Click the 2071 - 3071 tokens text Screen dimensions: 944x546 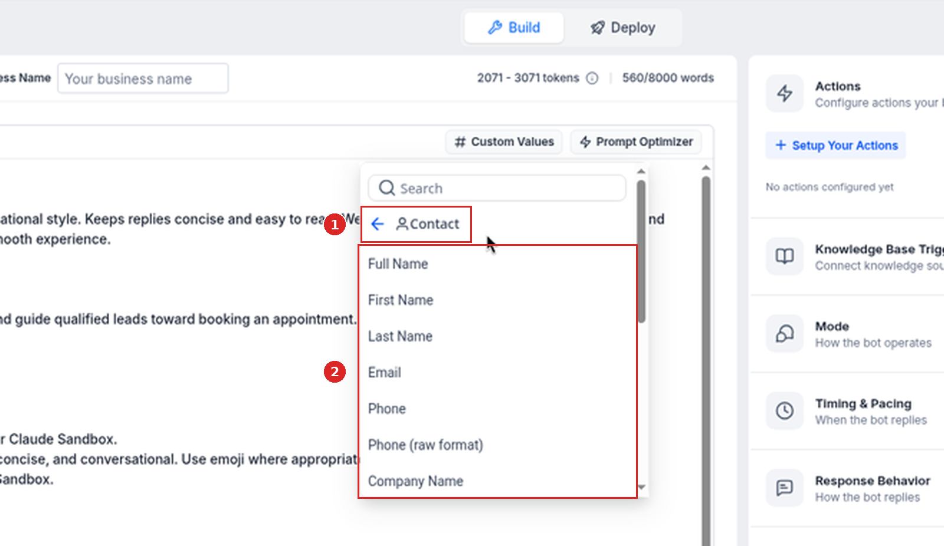point(528,78)
